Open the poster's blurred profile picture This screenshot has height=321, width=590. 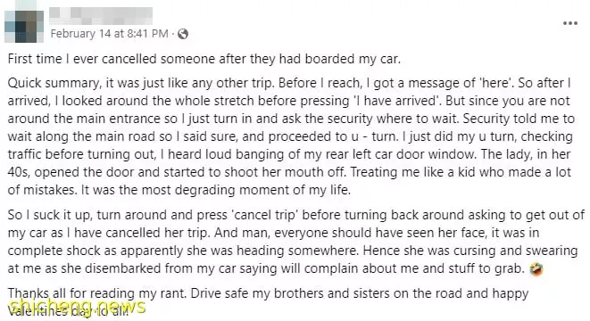[x=24, y=26]
